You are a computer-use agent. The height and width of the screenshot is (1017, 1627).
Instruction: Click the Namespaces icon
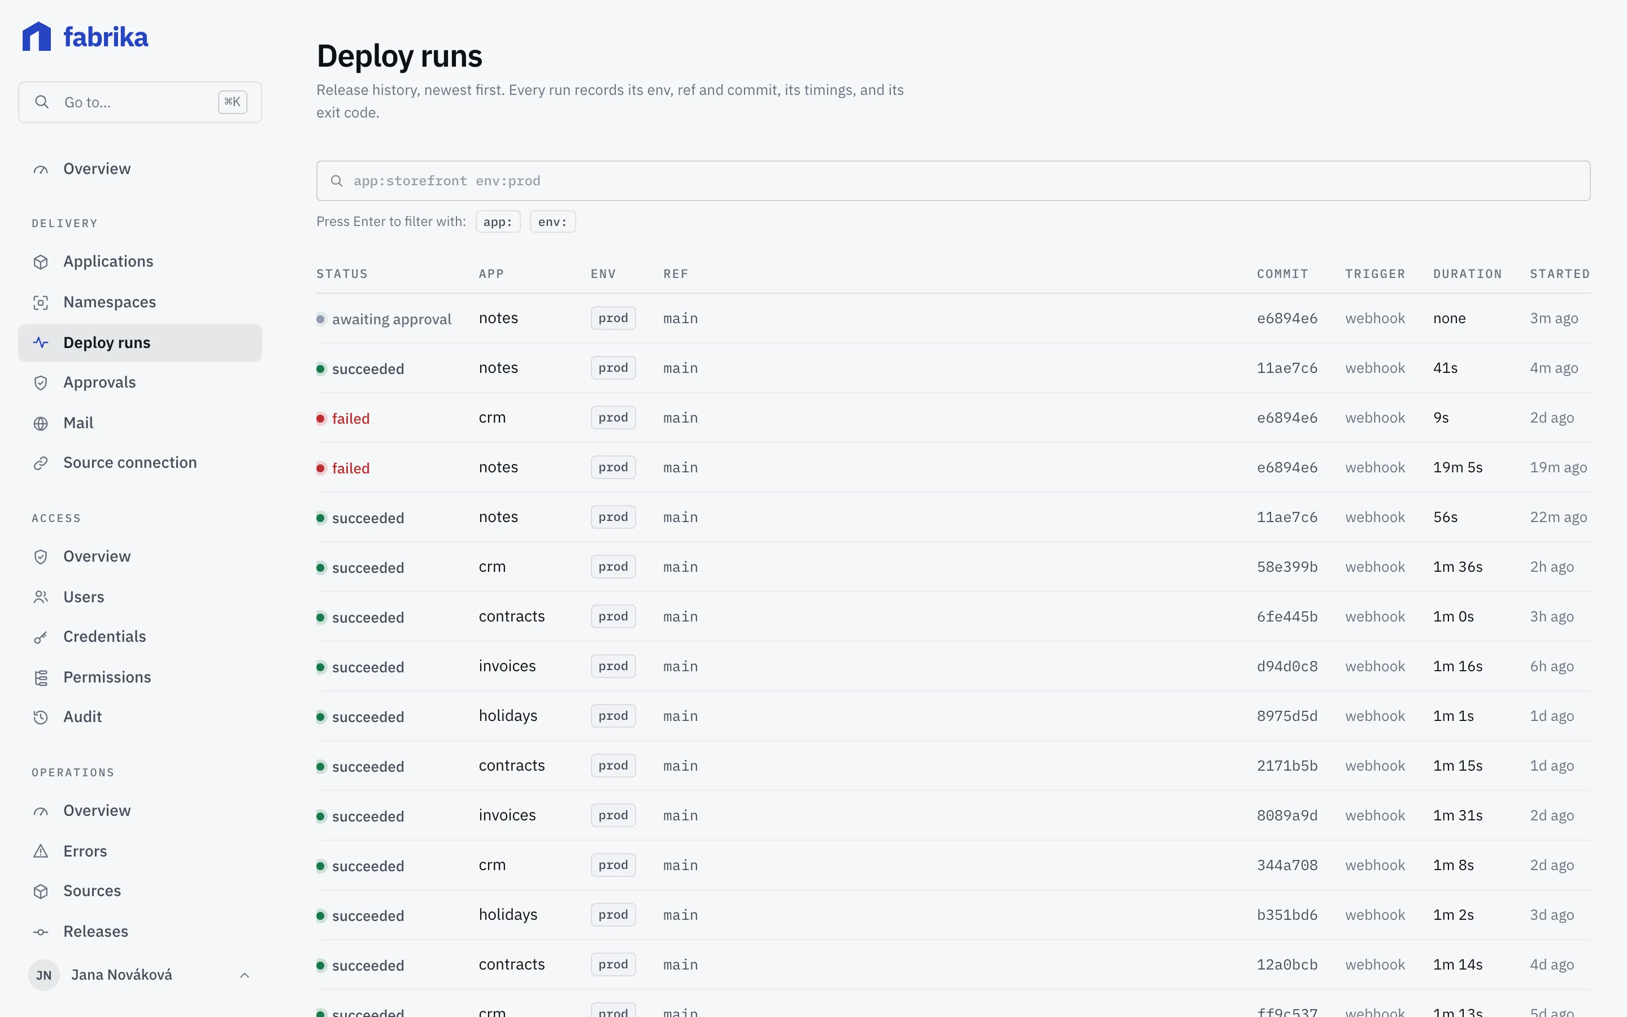[x=41, y=303]
